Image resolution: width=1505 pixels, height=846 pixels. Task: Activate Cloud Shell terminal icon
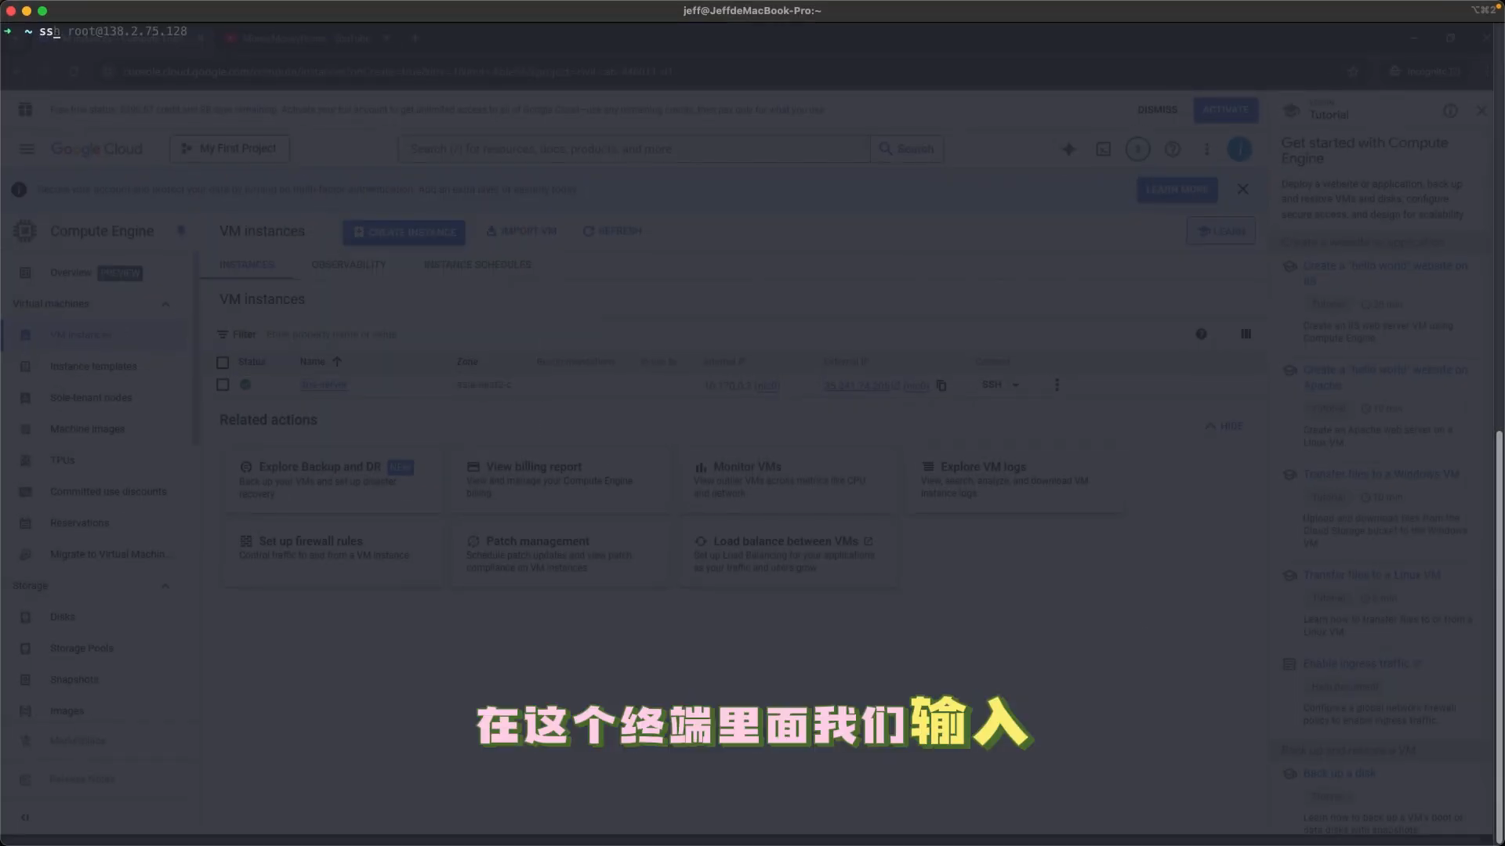point(1103,149)
